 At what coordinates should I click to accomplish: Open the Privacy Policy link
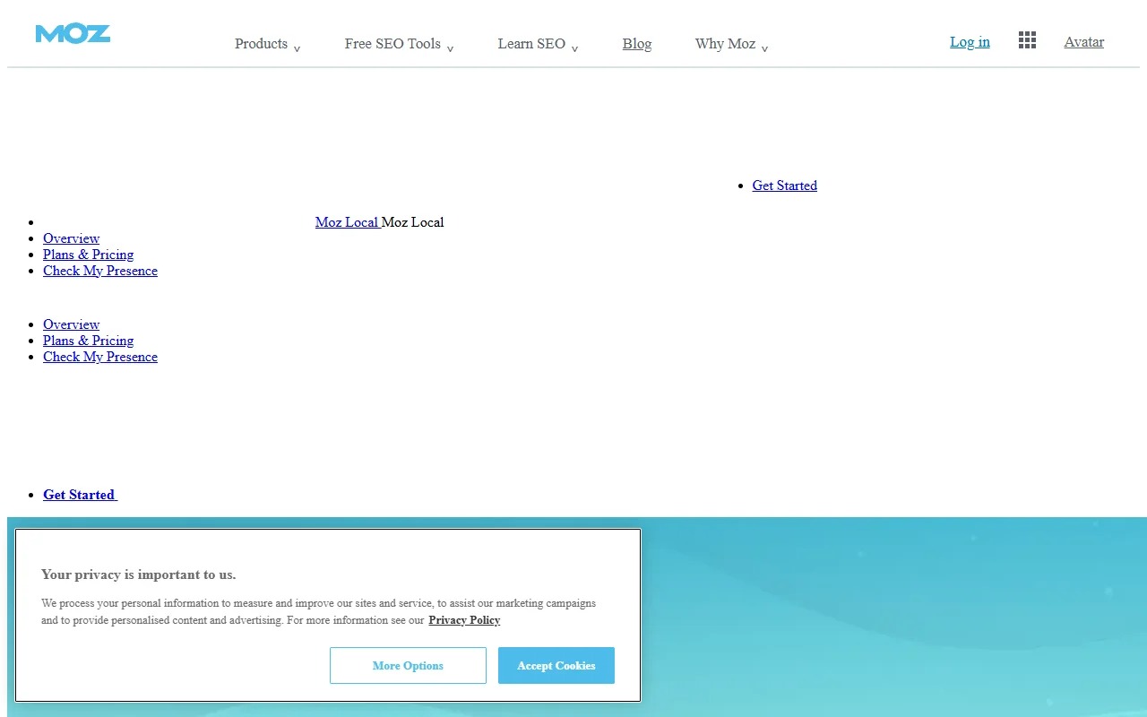click(x=464, y=619)
